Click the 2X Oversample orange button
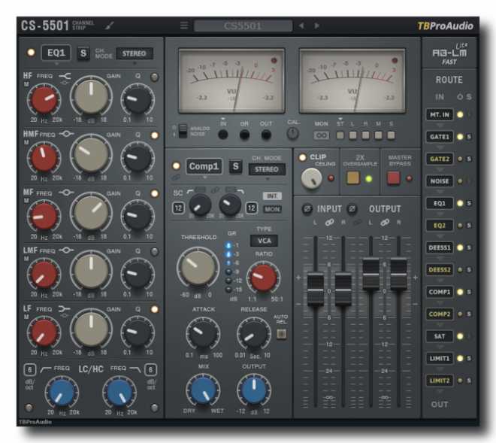 coord(353,178)
